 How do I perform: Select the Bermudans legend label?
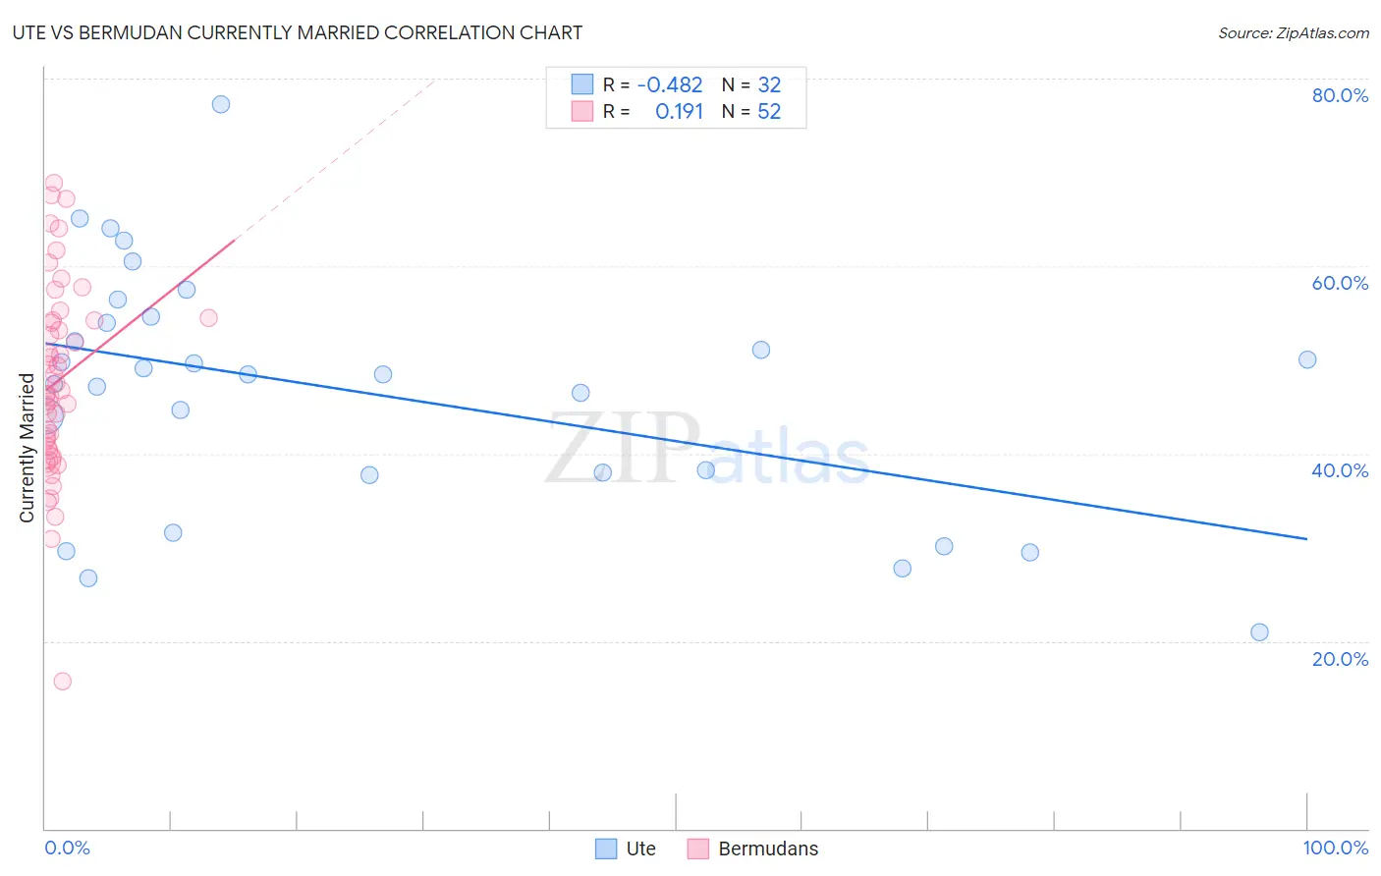click(768, 849)
